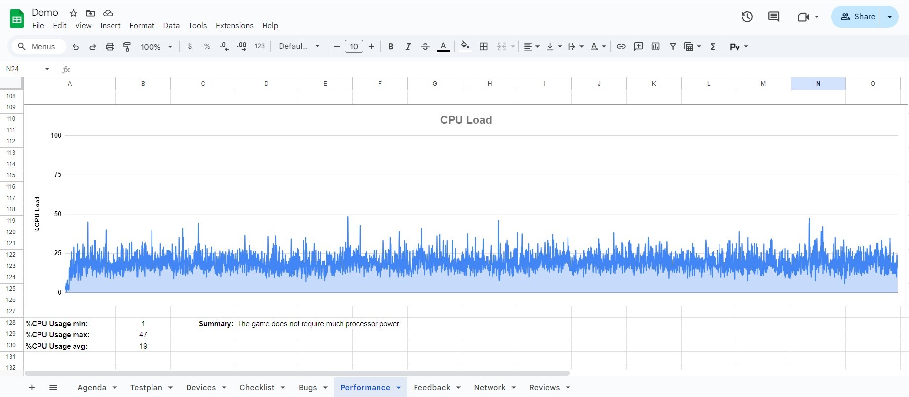This screenshot has width=909, height=397.
Task: Open version history clock icon
Action: coord(747,17)
